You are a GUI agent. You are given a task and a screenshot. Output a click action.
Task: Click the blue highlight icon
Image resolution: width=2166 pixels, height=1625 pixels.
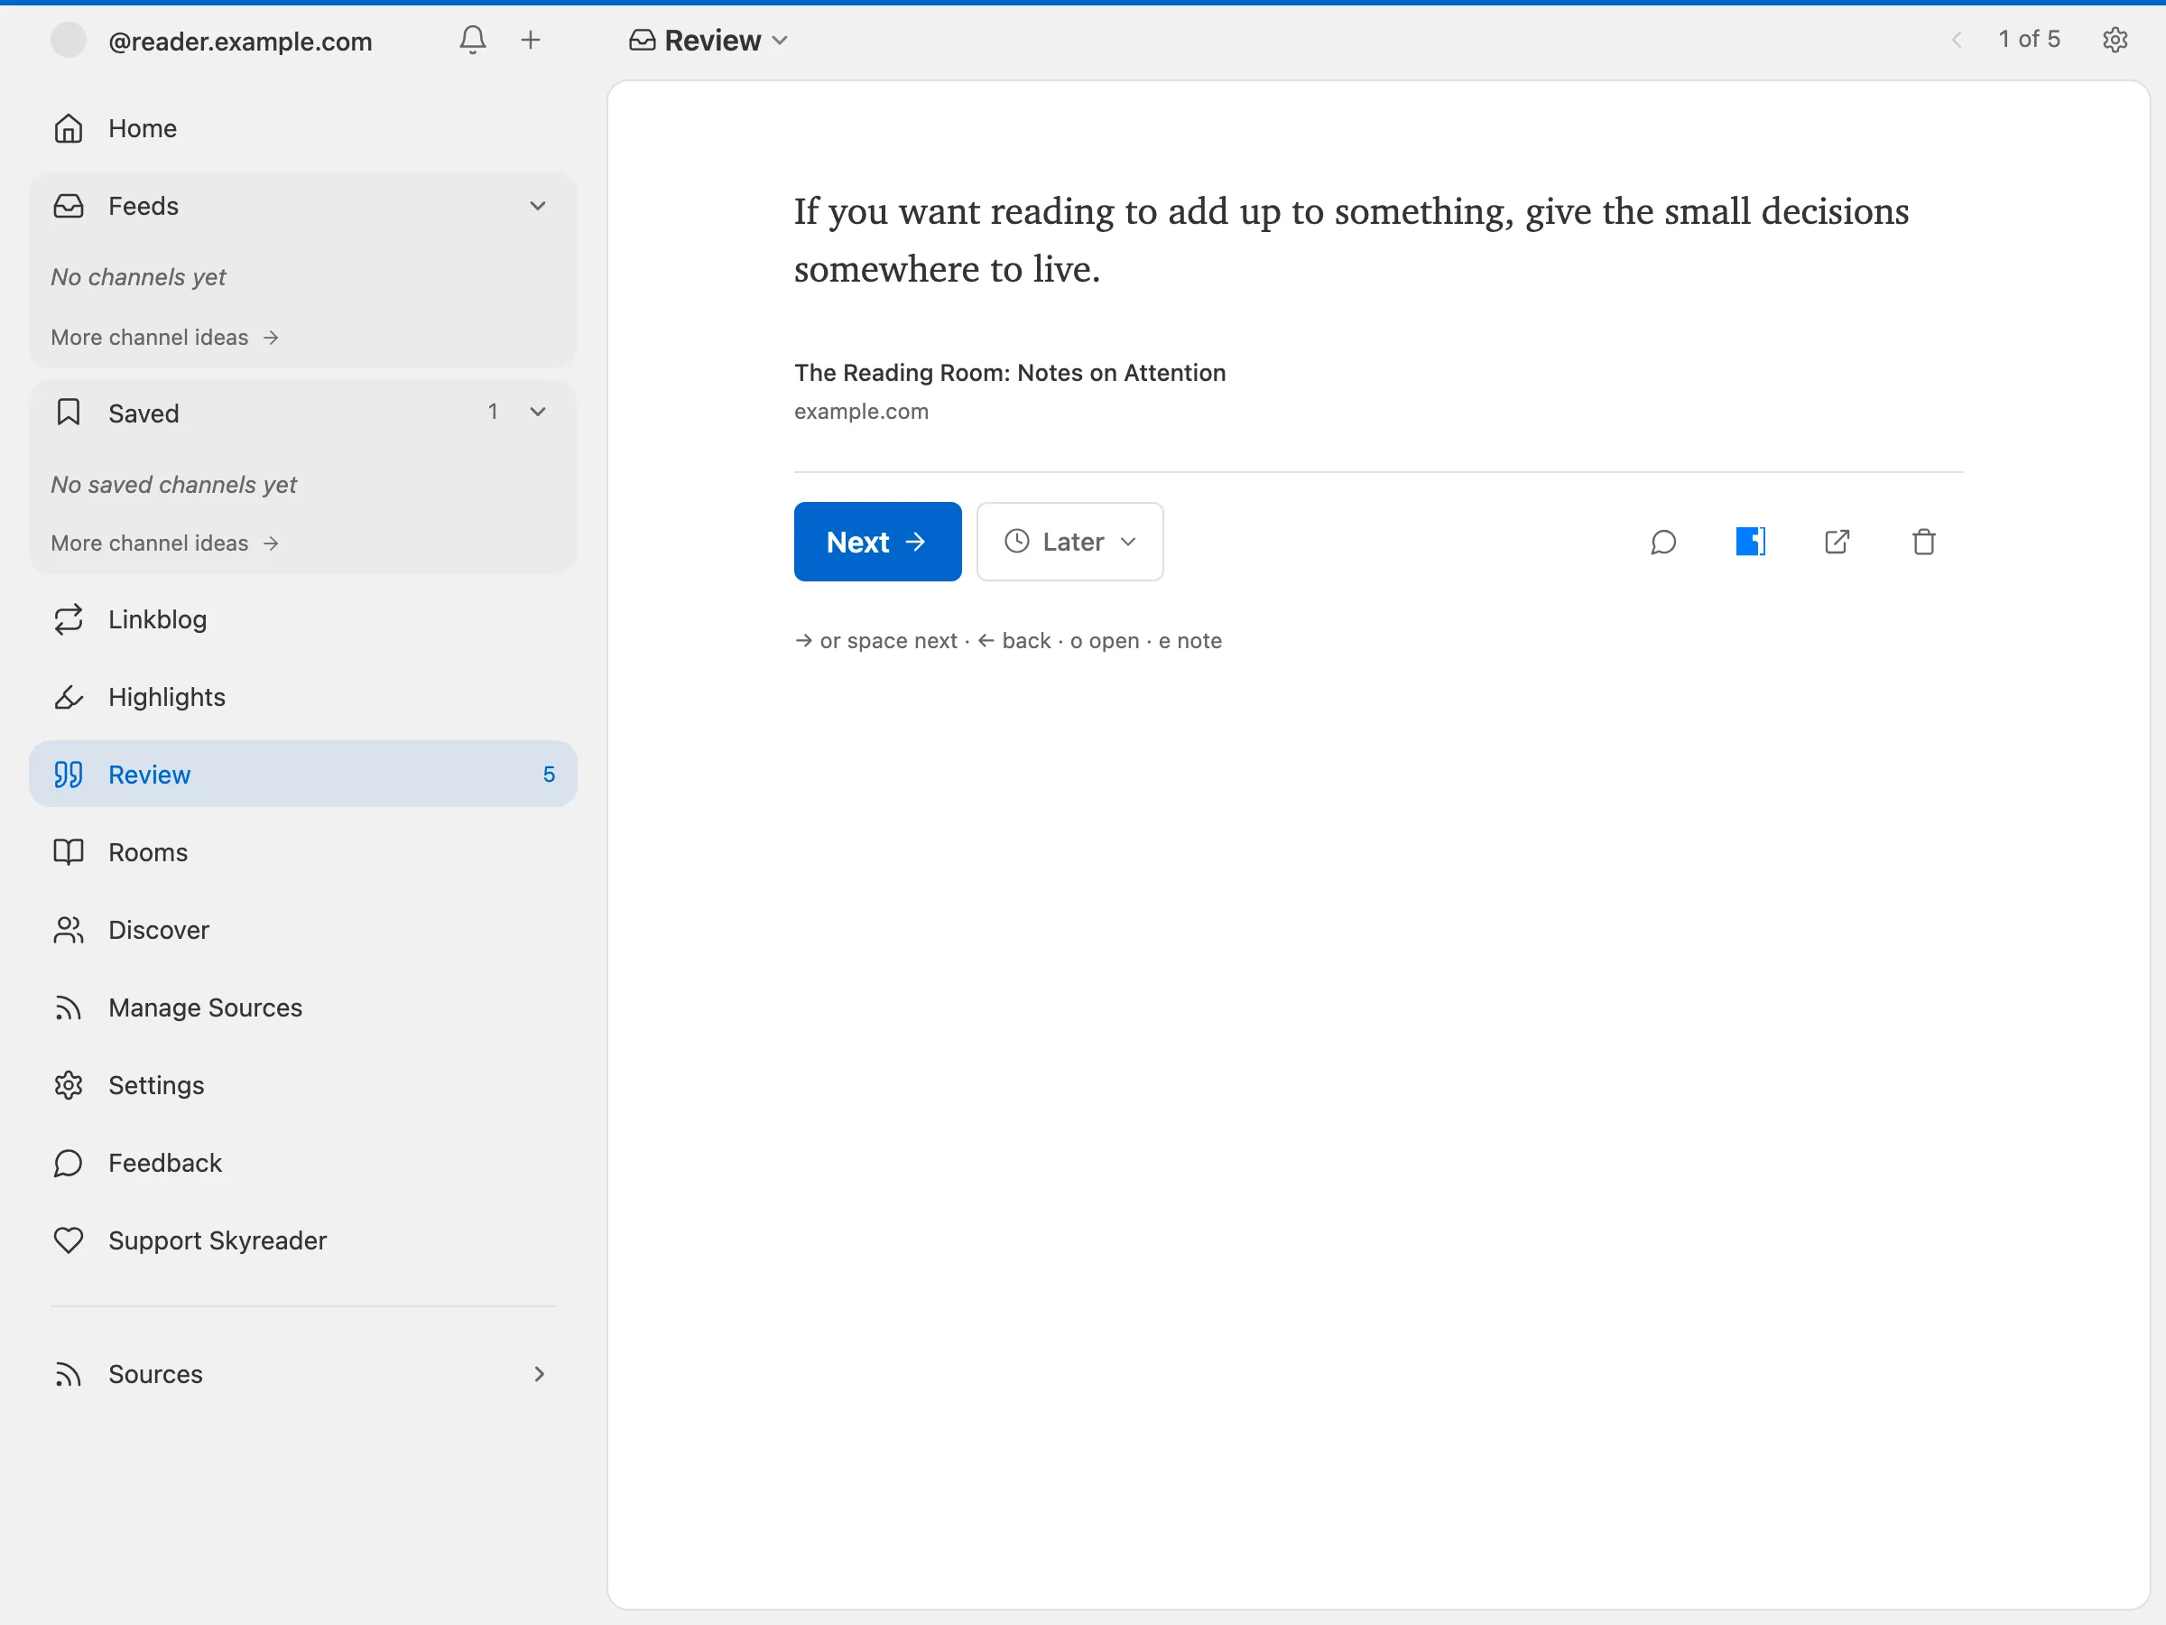click(1750, 542)
